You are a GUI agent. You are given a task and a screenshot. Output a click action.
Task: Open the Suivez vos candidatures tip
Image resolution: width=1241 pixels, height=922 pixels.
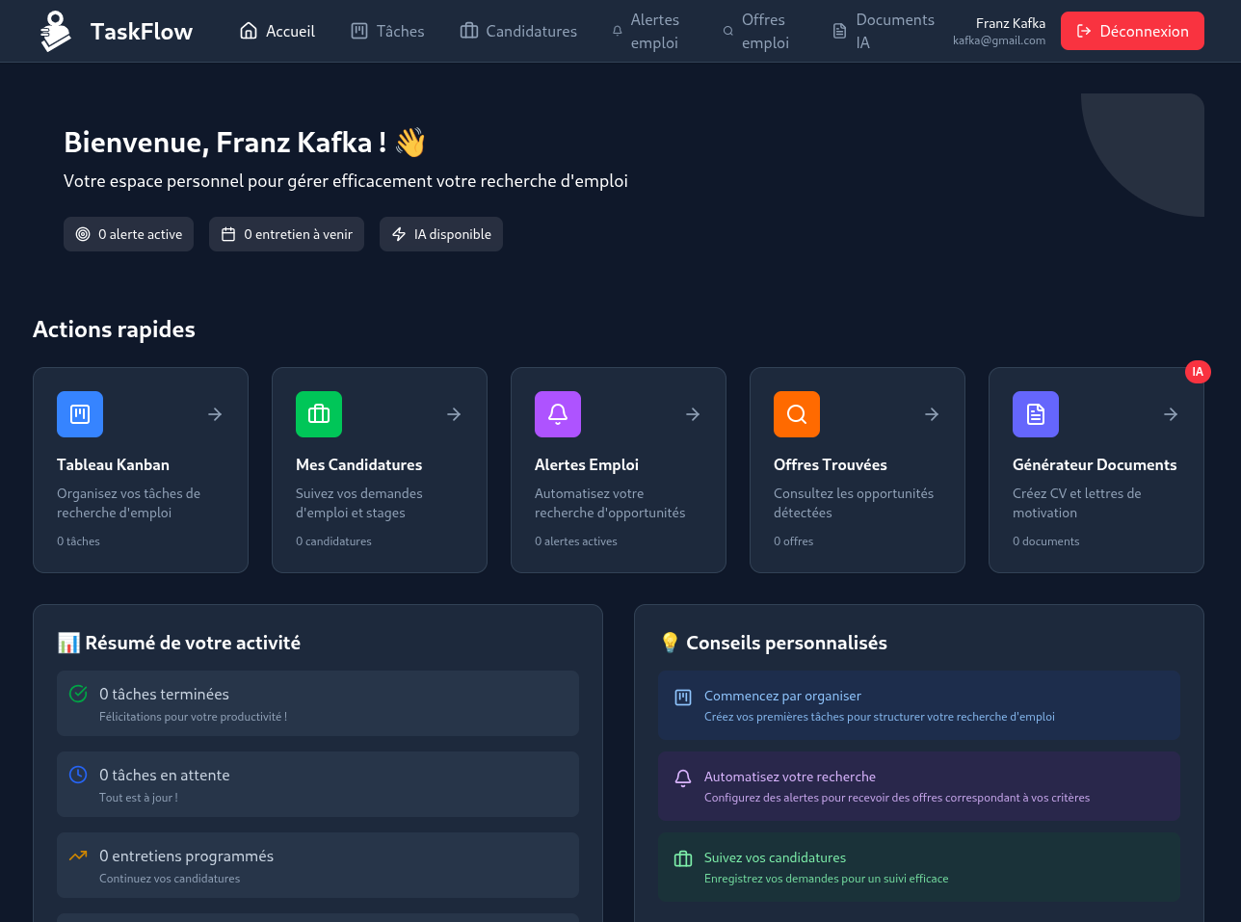tap(919, 867)
